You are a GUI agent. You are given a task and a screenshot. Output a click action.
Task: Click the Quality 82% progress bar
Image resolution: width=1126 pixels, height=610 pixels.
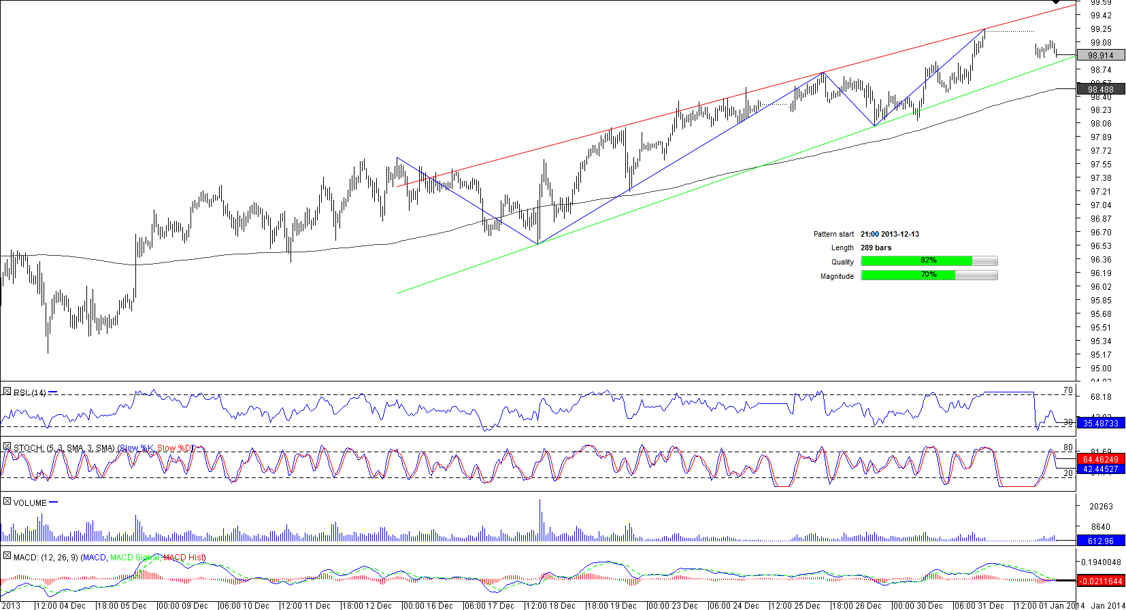tap(929, 261)
